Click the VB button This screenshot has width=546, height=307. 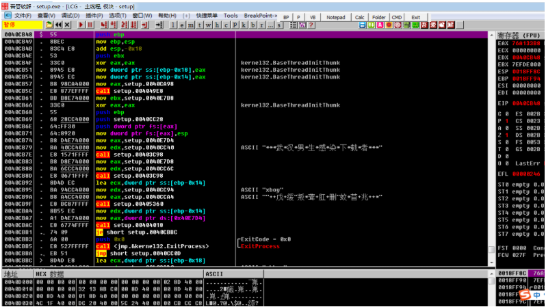click(313, 17)
